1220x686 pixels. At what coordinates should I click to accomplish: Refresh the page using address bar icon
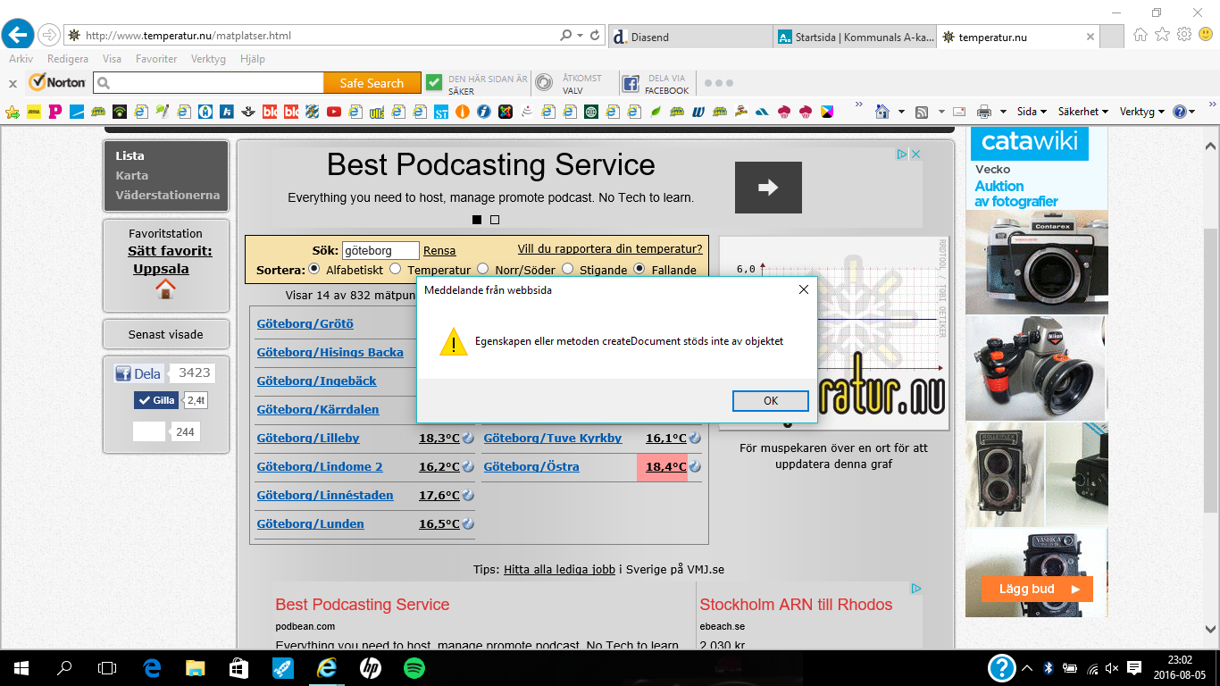(595, 36)
